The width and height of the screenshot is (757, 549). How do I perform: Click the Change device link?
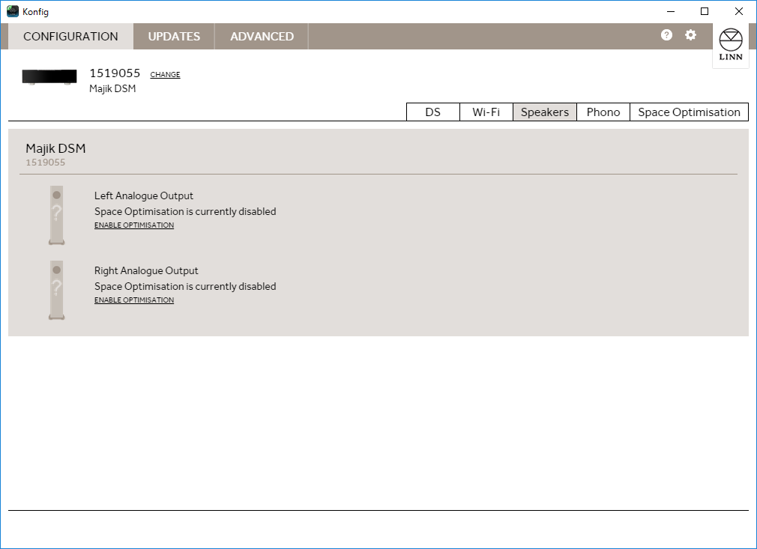coord(165,74)
